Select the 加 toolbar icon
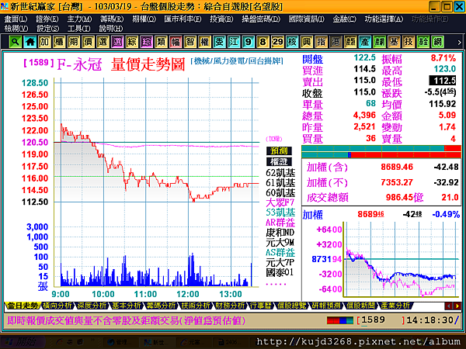 point(44,42)
